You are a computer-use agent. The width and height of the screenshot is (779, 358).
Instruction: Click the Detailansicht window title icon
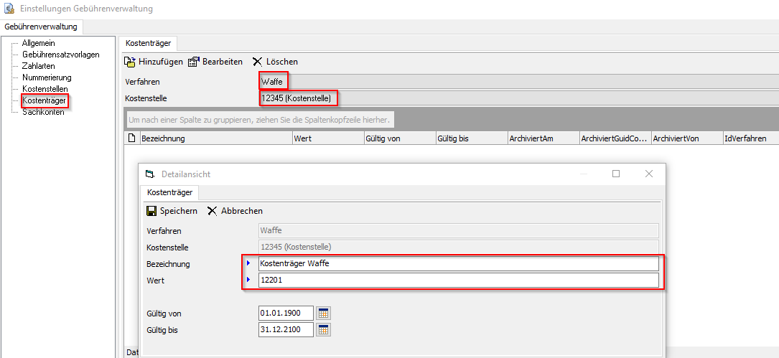[x=149, y=174]
